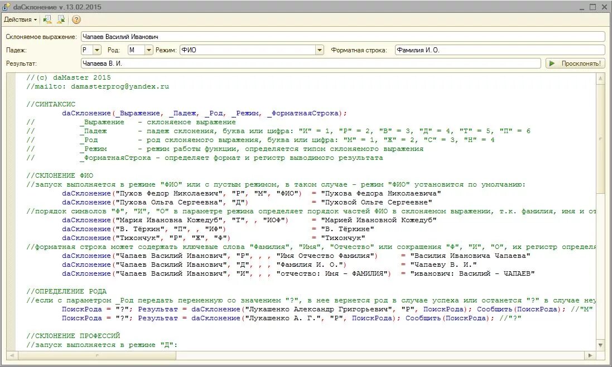Image resolution: width=612 pixels, height=367 pixels.
Task: Click the _Род parameter description line
Action: [x=261, y=140]
